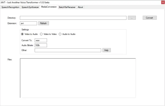
Task: Close the JAVT window with red X
Action: pos(163,2)
